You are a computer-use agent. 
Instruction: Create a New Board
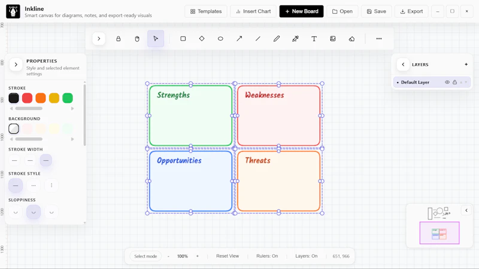pyautogui.click(x=302, y=11)
